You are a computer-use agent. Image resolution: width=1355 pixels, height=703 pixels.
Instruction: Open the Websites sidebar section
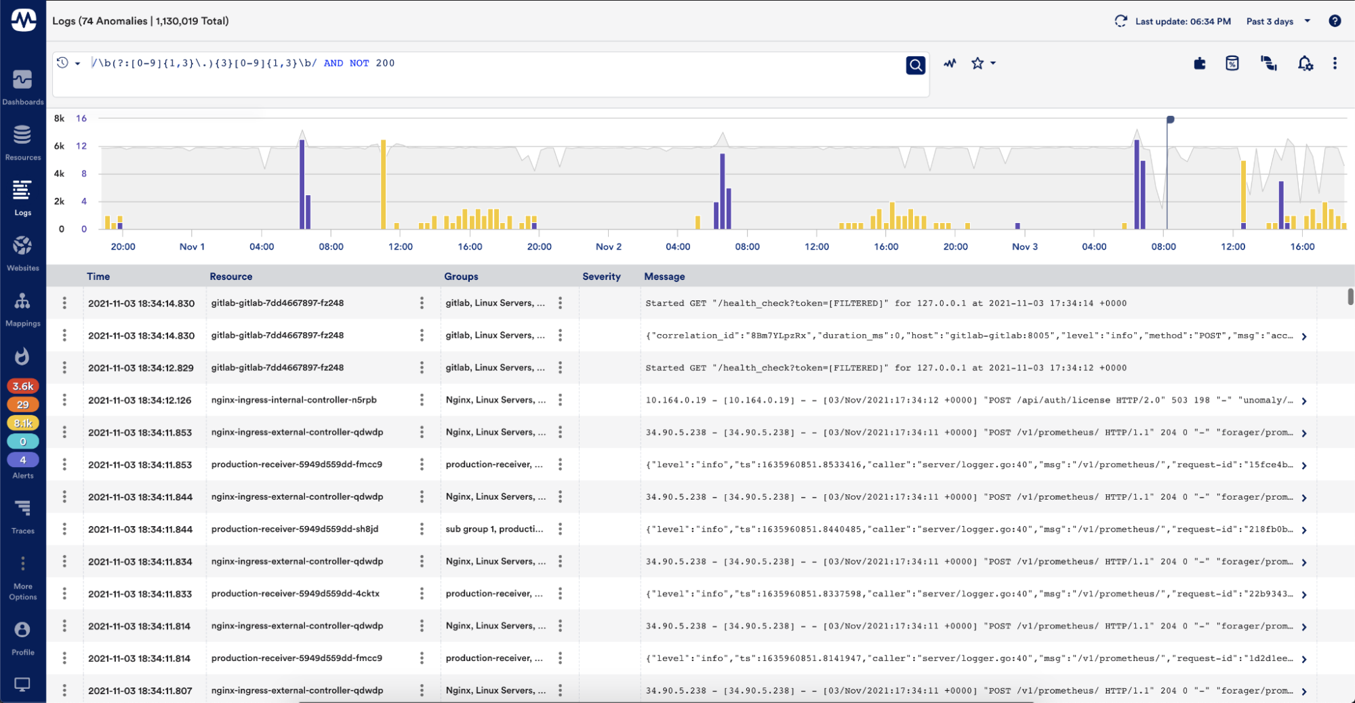[22, 254]
